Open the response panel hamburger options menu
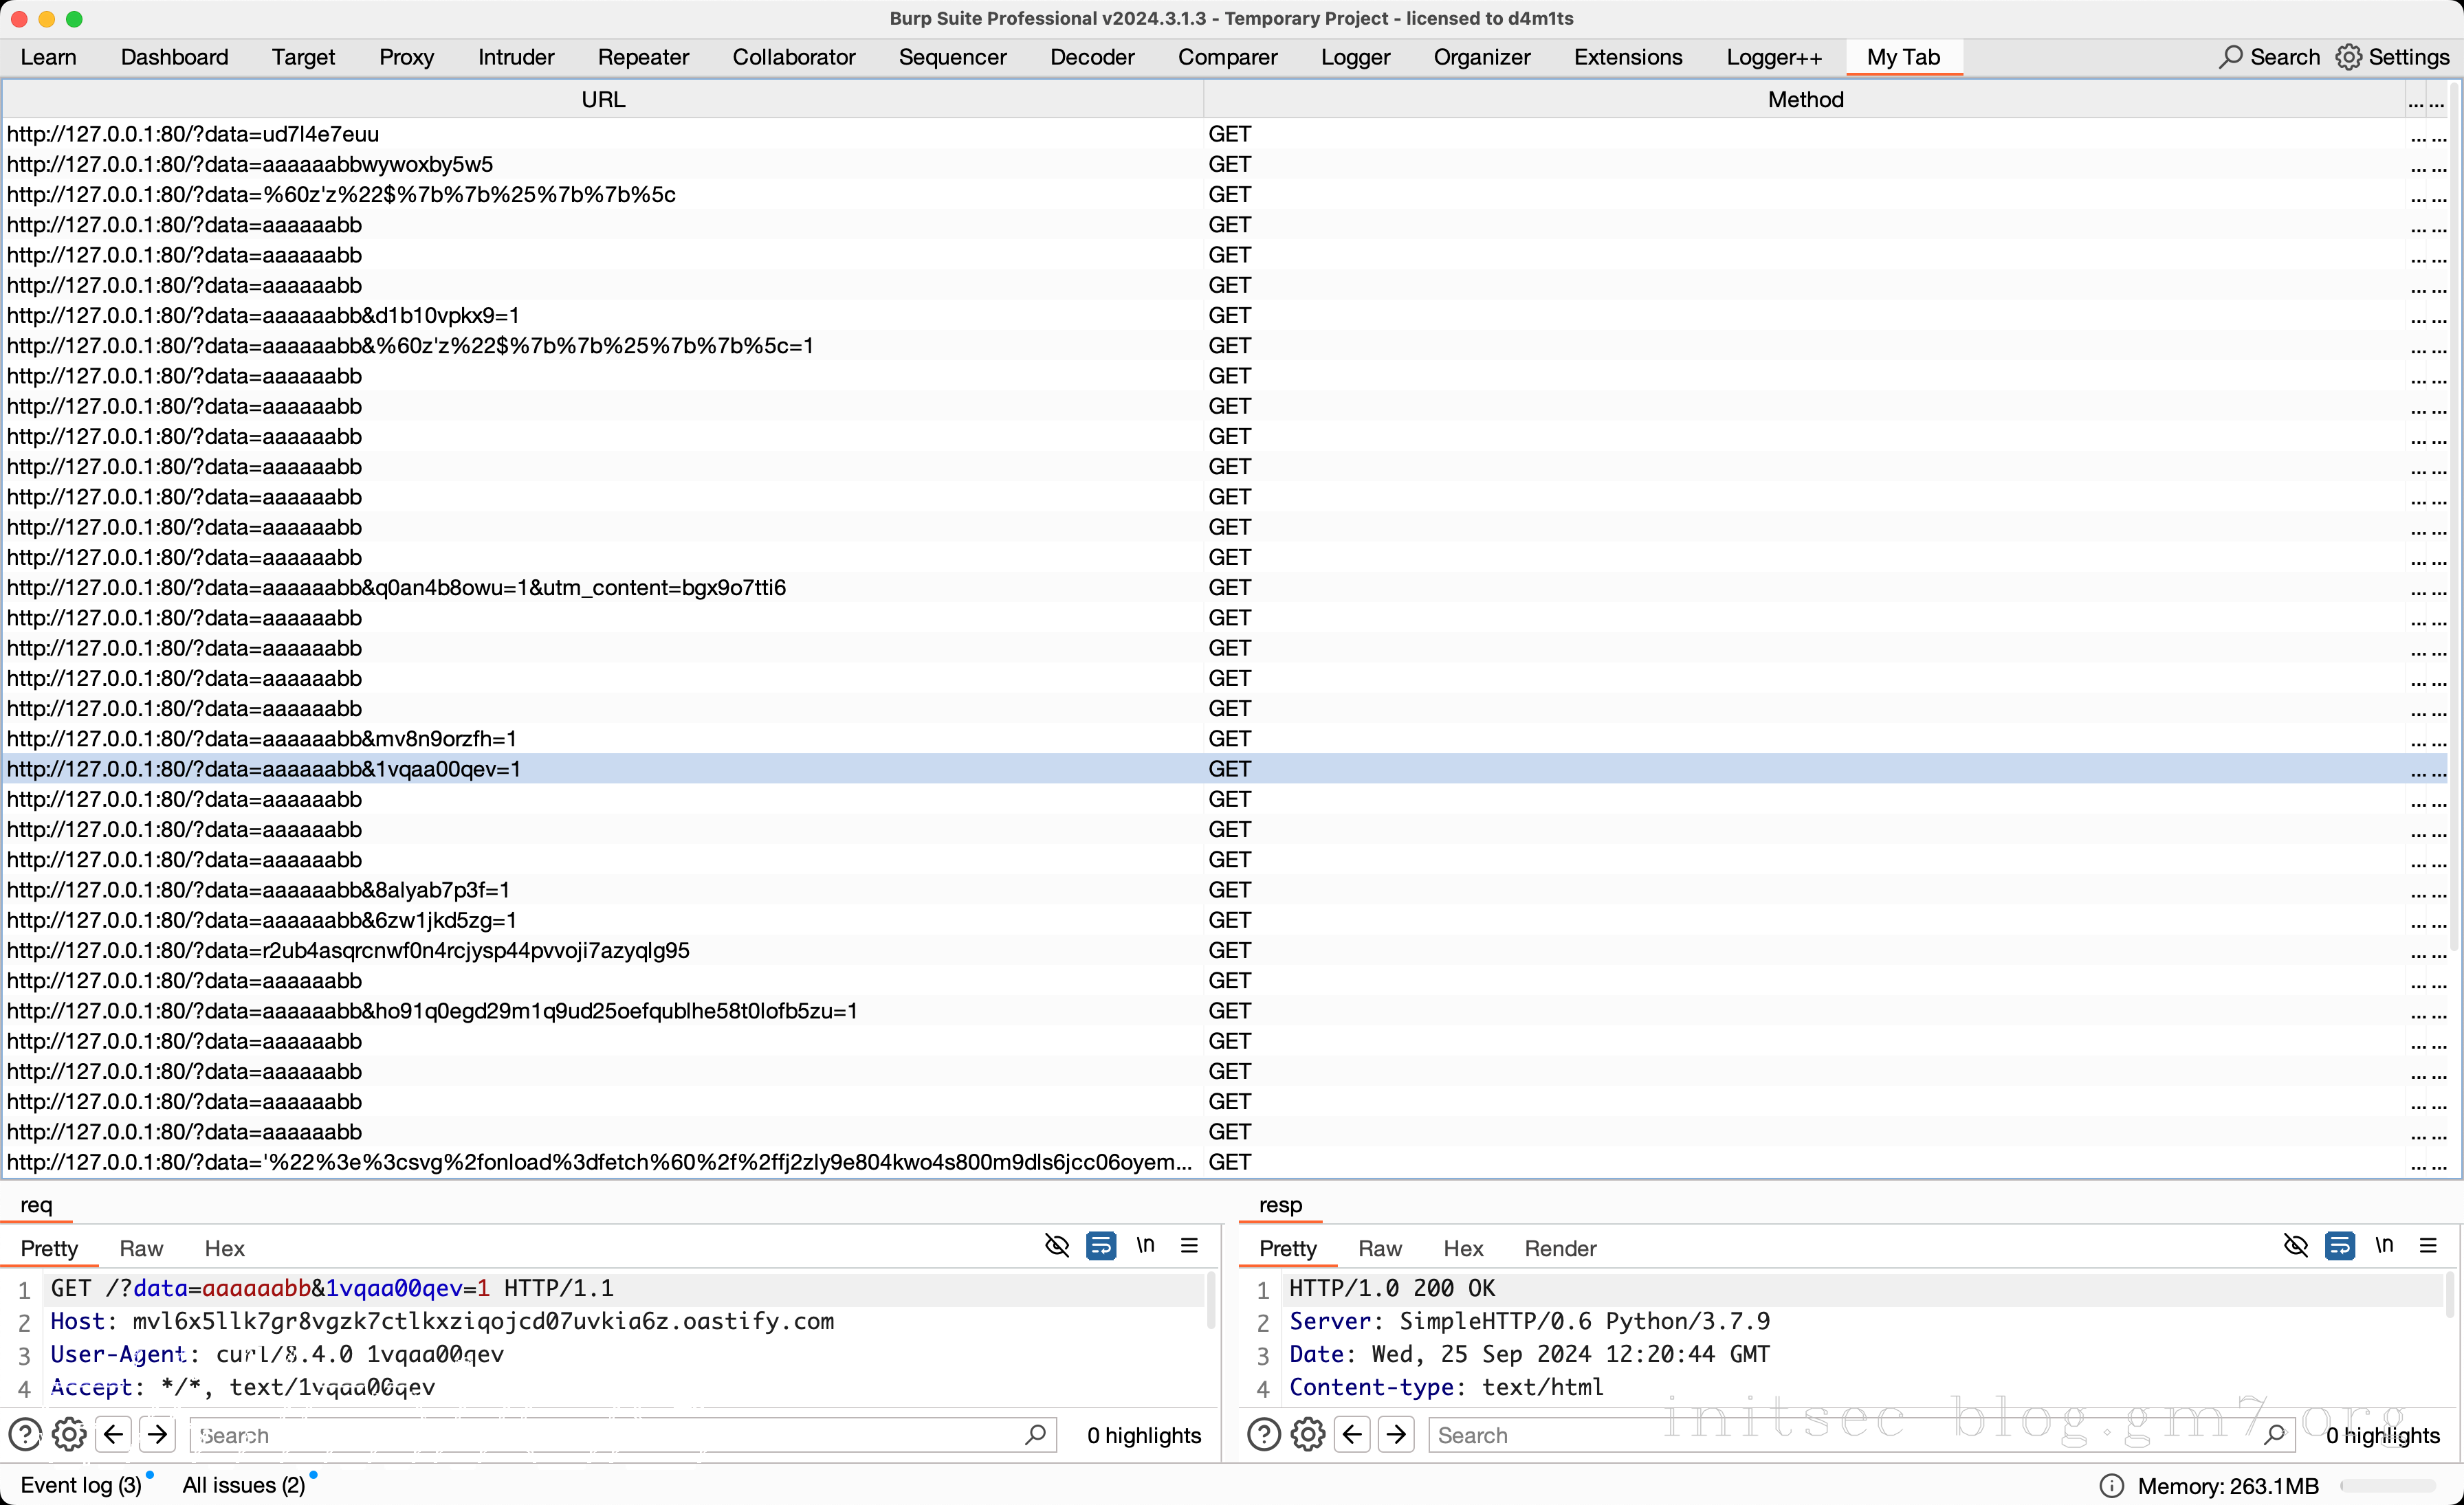The width and height of the screenshot is (2464, 1505). coord(2428,1245)
